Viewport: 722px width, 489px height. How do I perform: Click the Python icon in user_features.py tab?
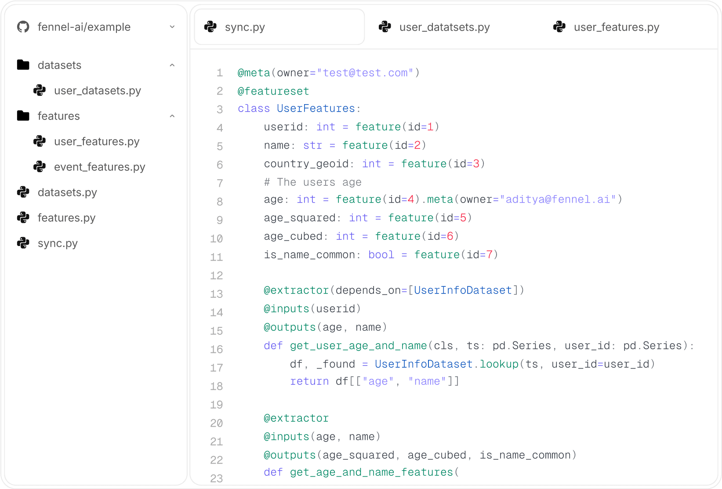[x=559, y=27]
